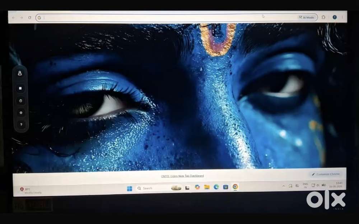Open the weather widget in taskbar

click(x=31, y=191)
